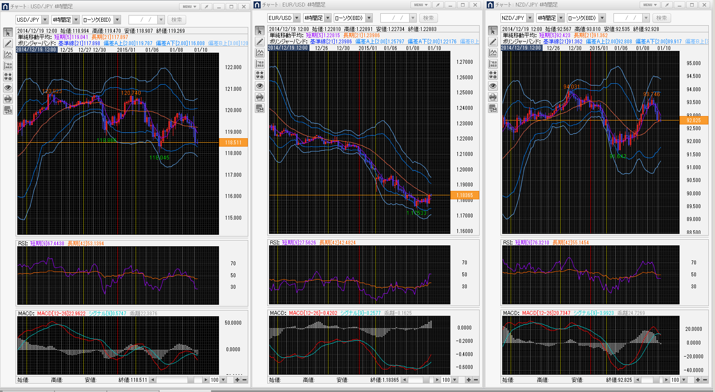This screenshot has width=715, height=392.
Task: Click the save data table icon in USD/JPY chart
Action: 8,110
